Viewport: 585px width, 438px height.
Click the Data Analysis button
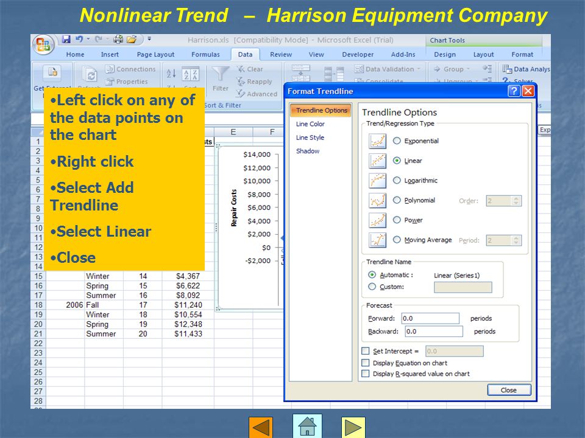tap(526, 69)
